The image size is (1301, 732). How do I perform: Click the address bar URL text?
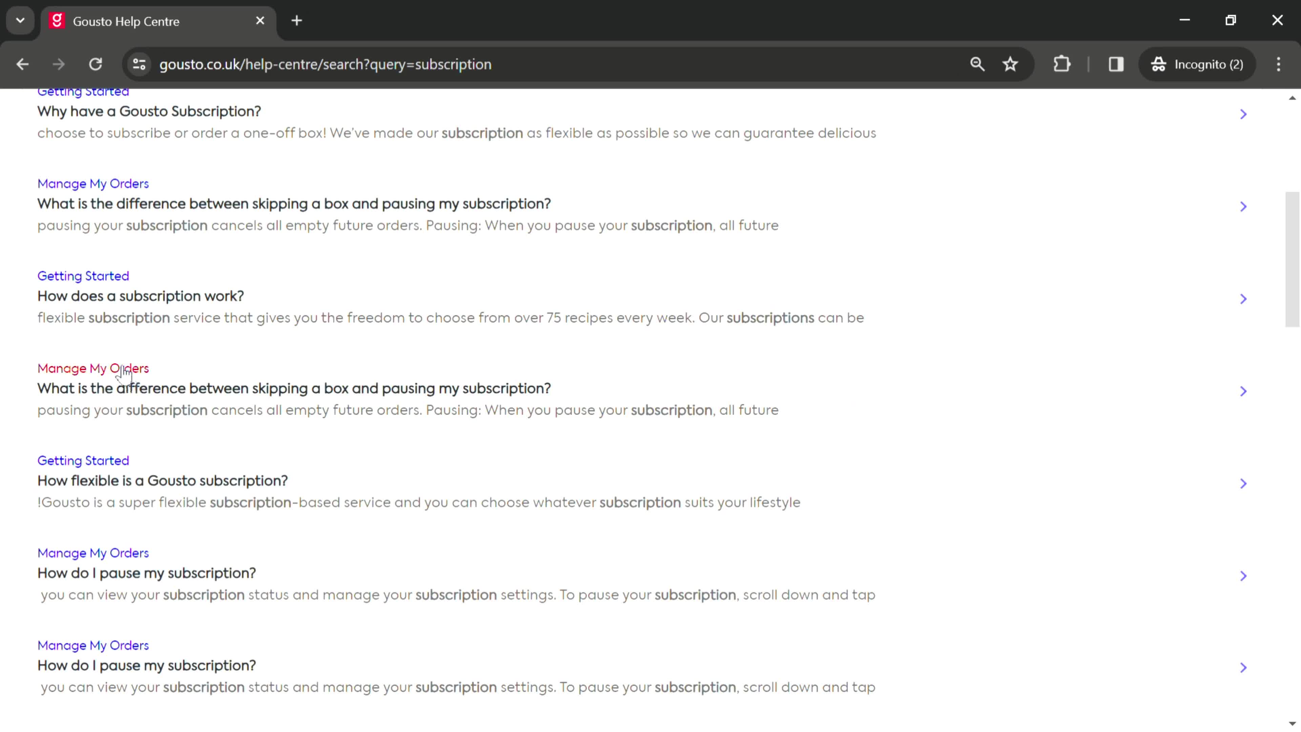click(x=325, y=64)
